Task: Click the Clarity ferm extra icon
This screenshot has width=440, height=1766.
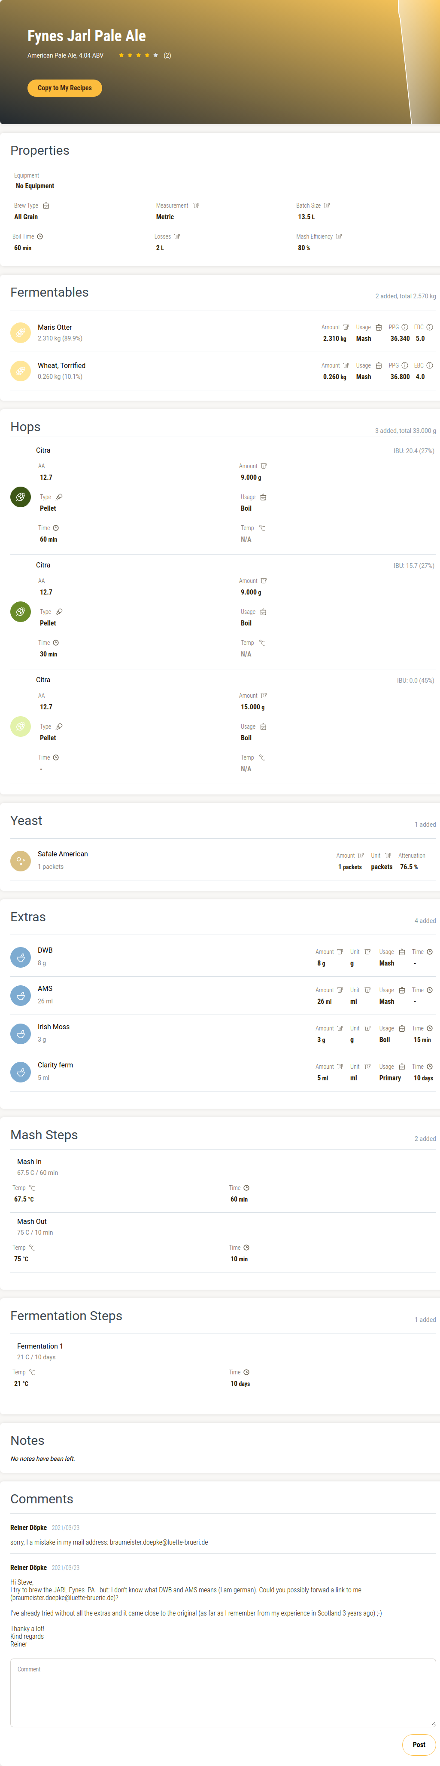Action: coord(21,1072)
